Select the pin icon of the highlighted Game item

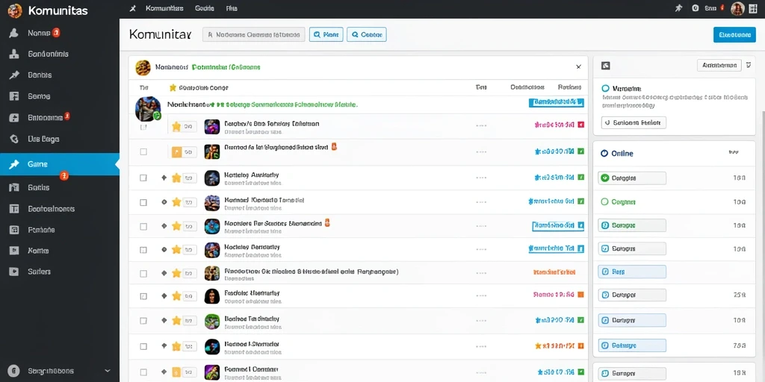point(14,165)
